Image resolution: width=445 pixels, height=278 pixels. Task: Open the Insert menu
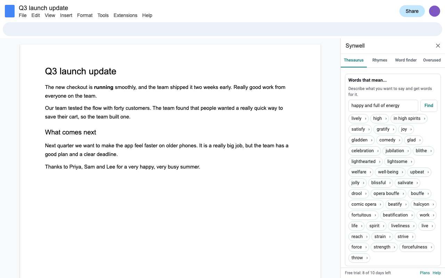click(x=66, y=15)
